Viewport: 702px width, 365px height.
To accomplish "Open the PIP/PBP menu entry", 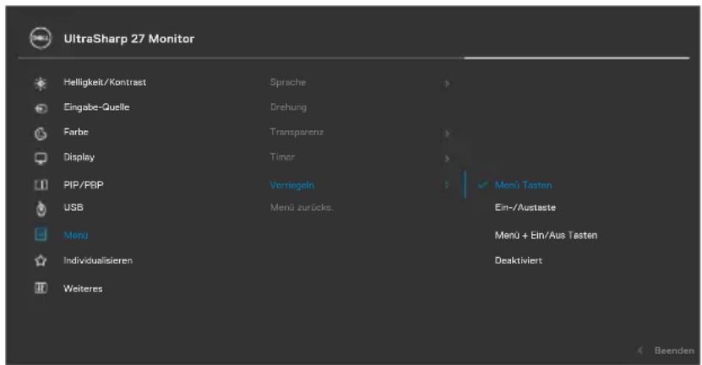I will pyautogui.click(x=84, y=185).
